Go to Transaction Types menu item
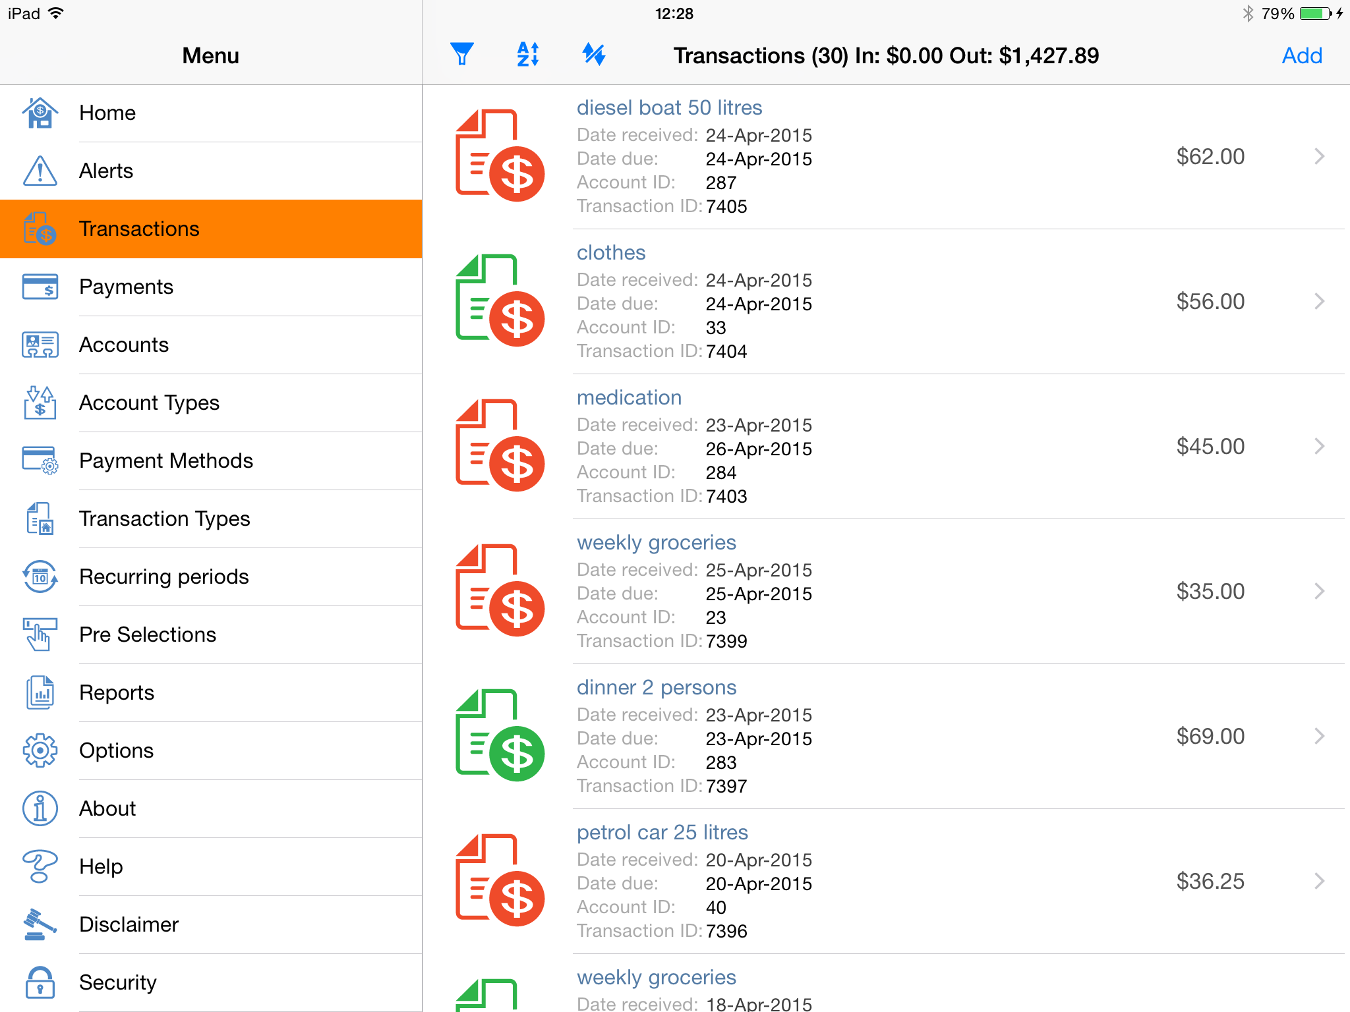Screen dimensions: 1350x1012 click(x=165, y=519)
